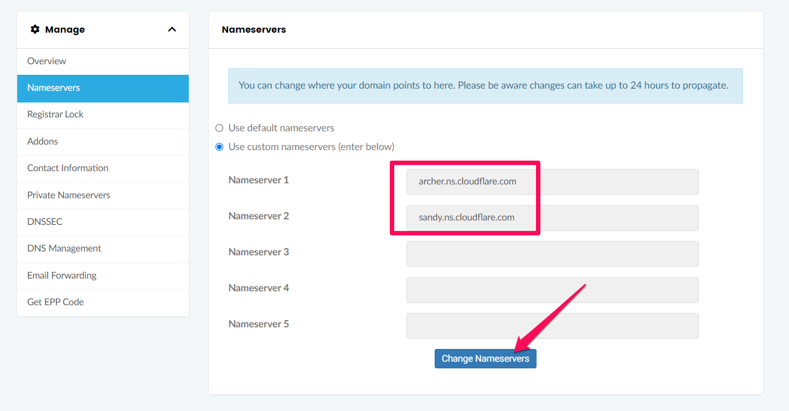Request the EPP Code
The height and width of the screenshot is (411, 789).
pos(55,302)
